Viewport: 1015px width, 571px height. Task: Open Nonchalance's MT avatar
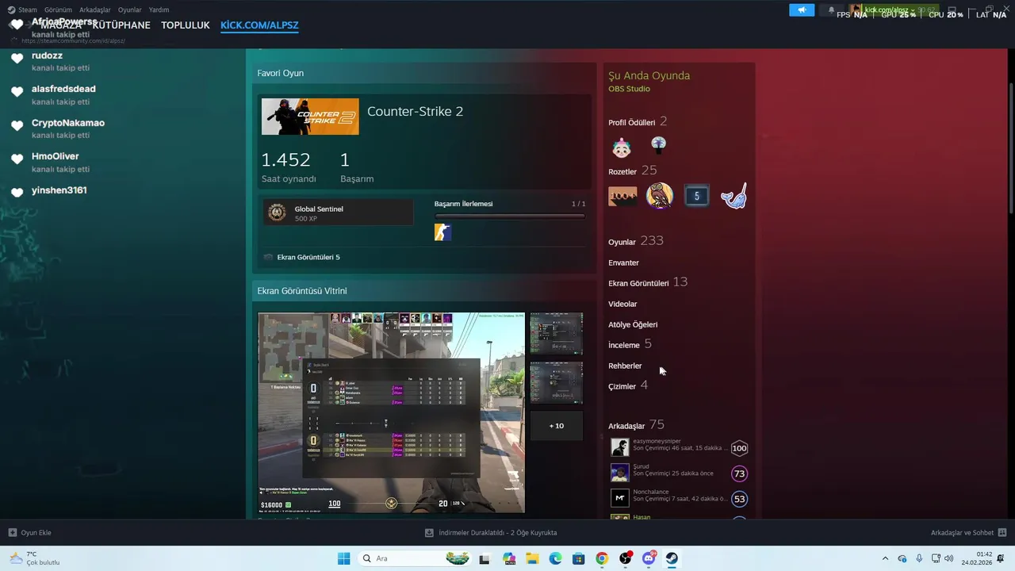[x=619, y=498]
